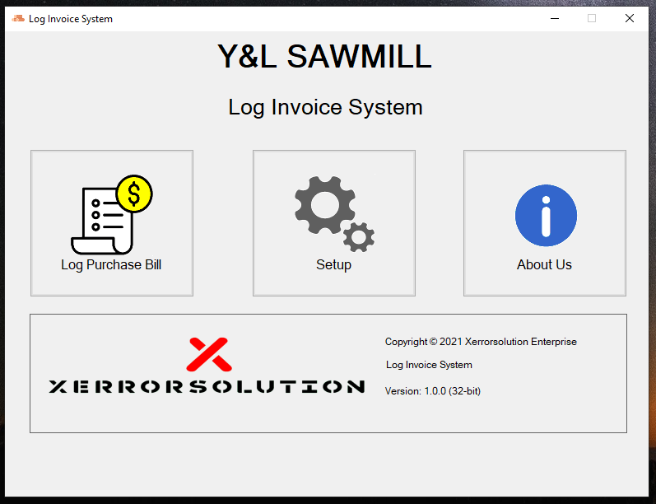This screenshot has width=656, height=504.
Task: Click the Copyright 2021 Xerrorsolution Enterprise text
Action: coord(481,342)
